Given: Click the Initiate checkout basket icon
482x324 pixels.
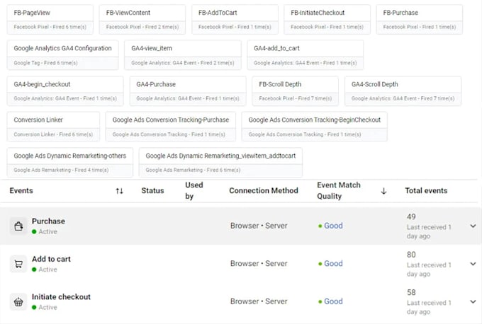Looking at the screenshot, I should pyautogui.click(x=18, y=302).
